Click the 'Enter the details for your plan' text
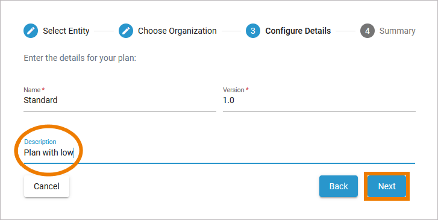Image resolution: width=438 pixels, height=220 pixels. tap(80, 58)
